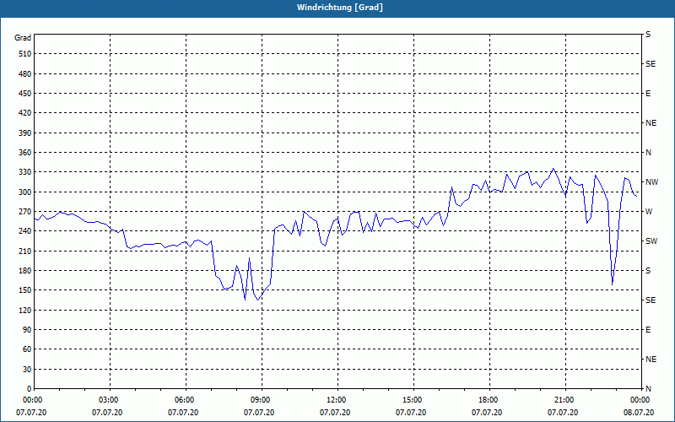Click the 450 degree axis label
The height and width of the screenshot is (422, 675).
pyautogui.click(x=25, y=94)
